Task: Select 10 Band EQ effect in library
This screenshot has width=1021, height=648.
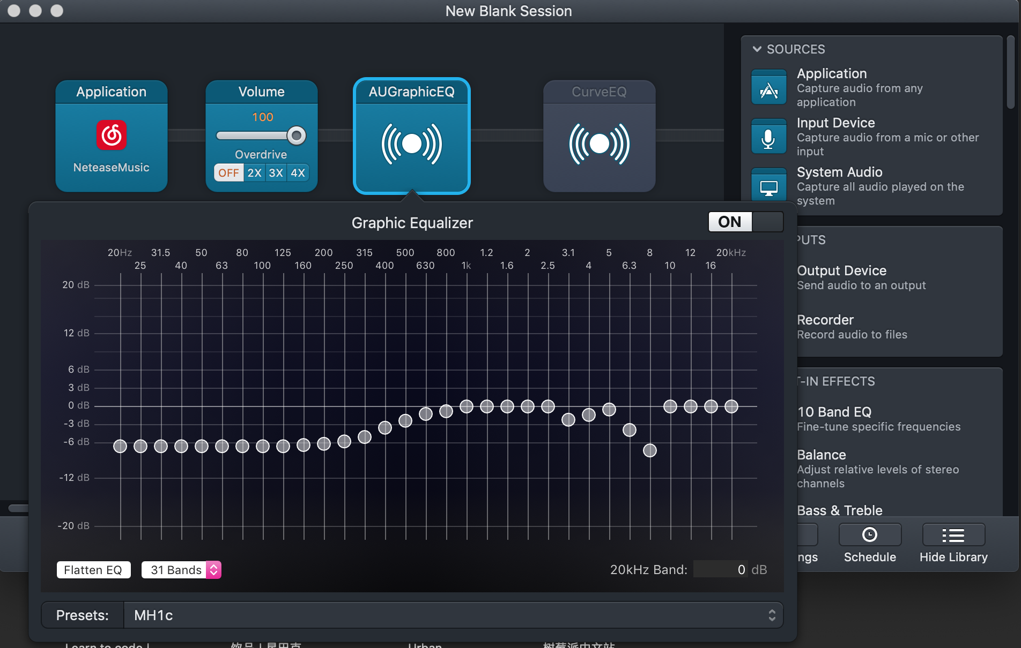Action: click(878, 419)
